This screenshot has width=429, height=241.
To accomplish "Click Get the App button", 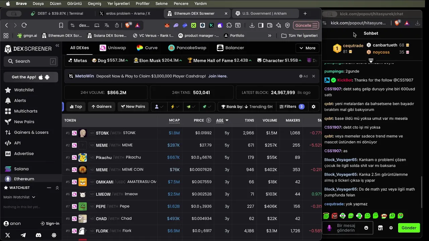I will tap(31, 77).
